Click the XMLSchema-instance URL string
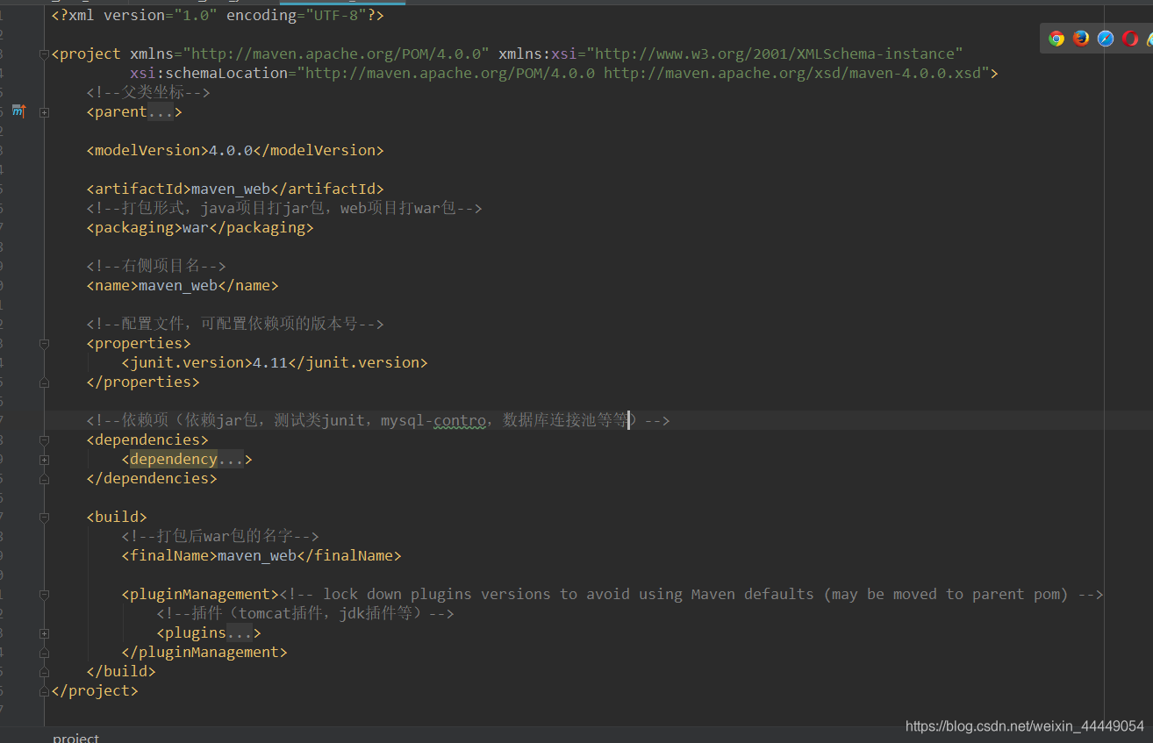 click(x=775, y=54)
